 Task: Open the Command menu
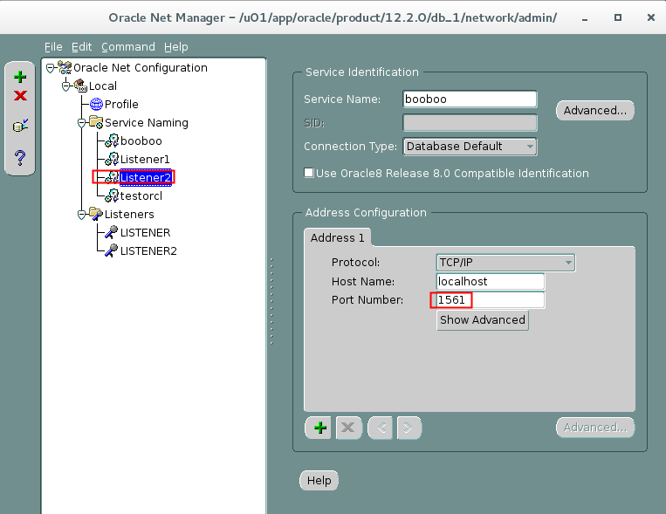point(127,47)
